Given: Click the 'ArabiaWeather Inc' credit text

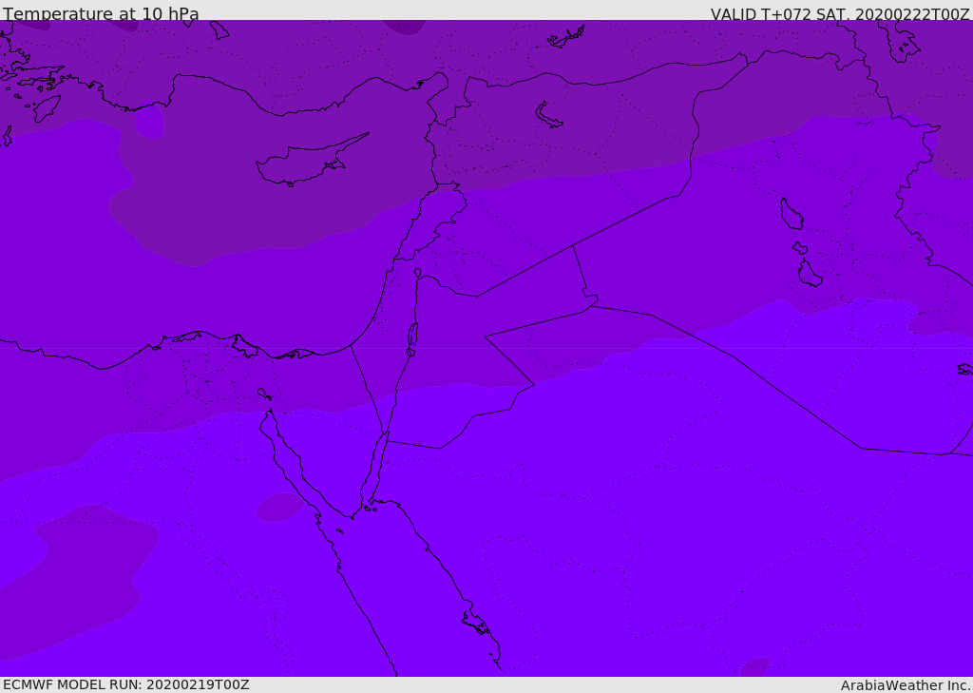Looking at the screenshot, I should [x=906, y=685].
